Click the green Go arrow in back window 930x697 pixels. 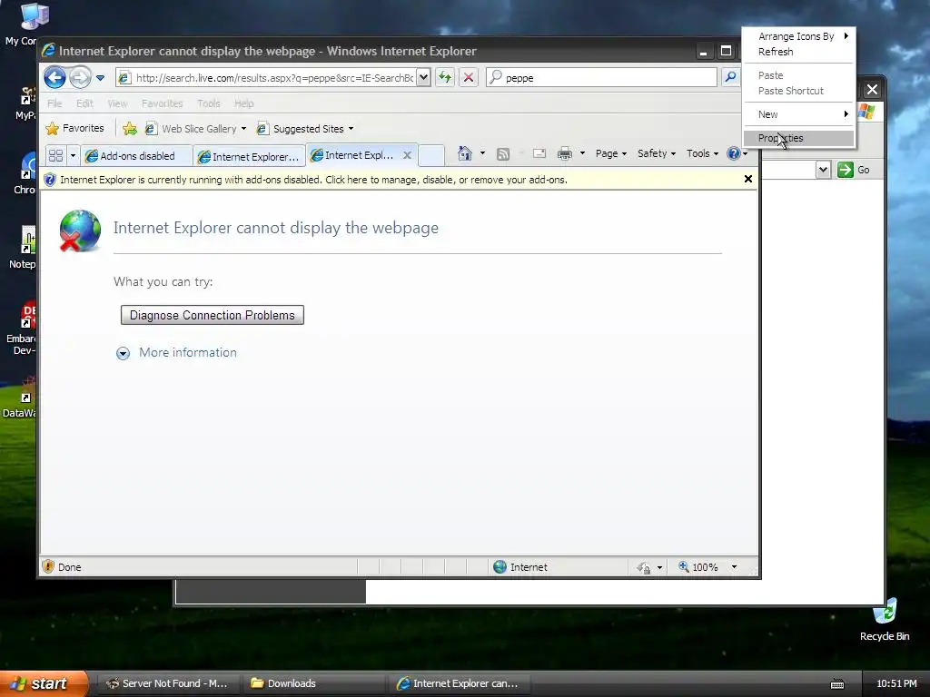(x=846, y=170)
